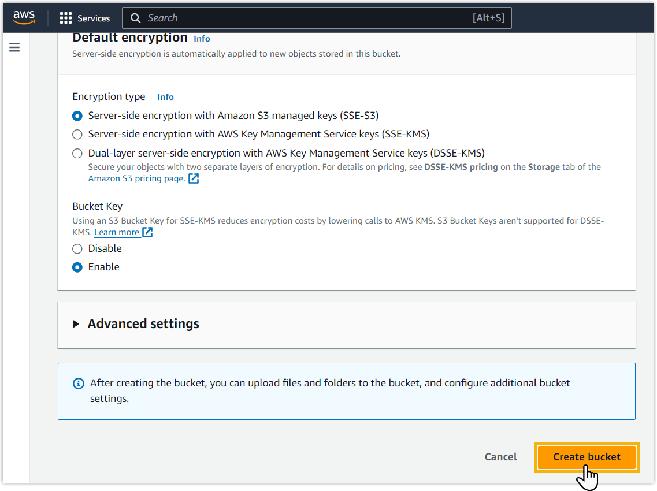Click the Create bucket button
This screenshot has height=491, width=657.
(587, 457)
